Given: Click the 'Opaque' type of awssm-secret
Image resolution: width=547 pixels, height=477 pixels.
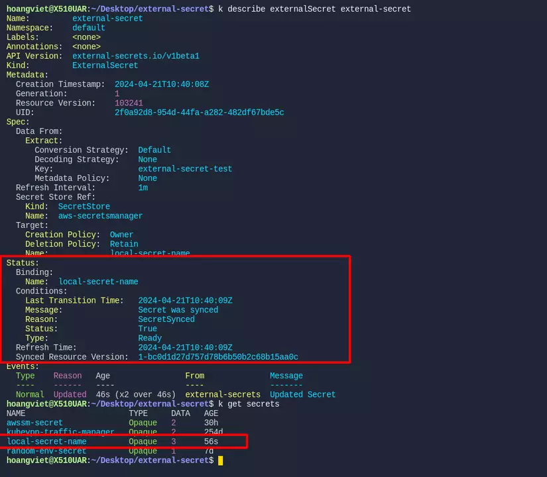Looking at the screenshot, I should [143, 423].
